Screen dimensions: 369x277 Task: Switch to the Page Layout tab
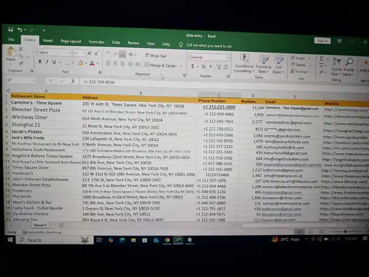[71, 41]
